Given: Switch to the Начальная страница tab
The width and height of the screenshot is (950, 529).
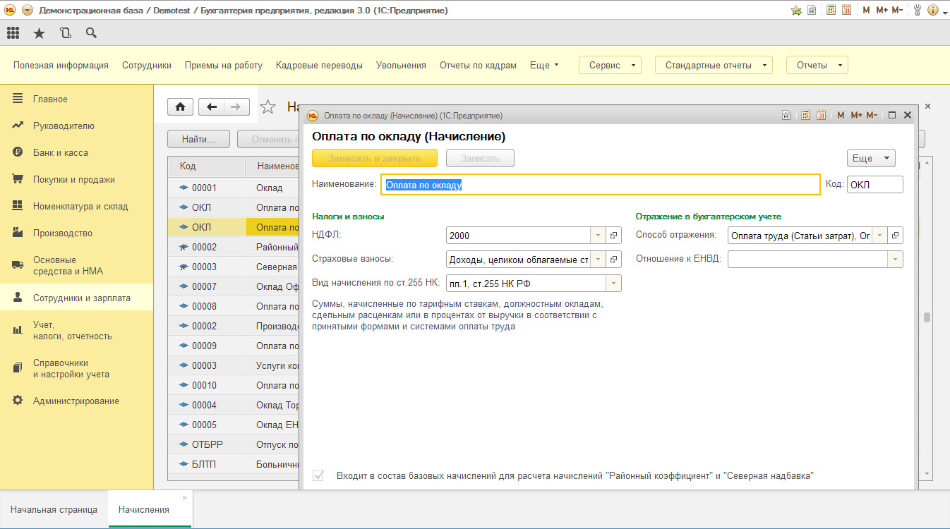Looking at the screenshot, I should (x=54, y=509).
